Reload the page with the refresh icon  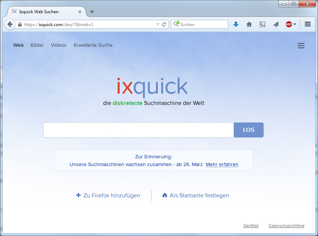coord(164,25)
